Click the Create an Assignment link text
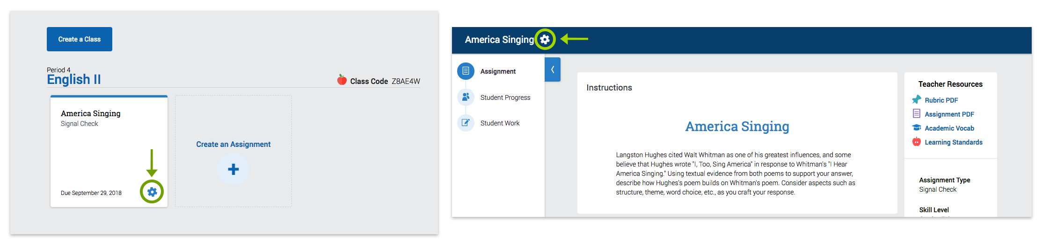The width and height of the screenshot is (1042, 243). coord(233,145)
